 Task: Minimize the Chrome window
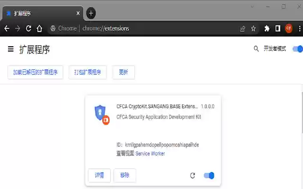coord(268,7)
